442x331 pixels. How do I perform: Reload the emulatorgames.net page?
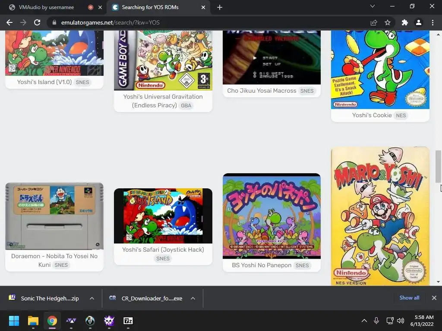[37, 22]
